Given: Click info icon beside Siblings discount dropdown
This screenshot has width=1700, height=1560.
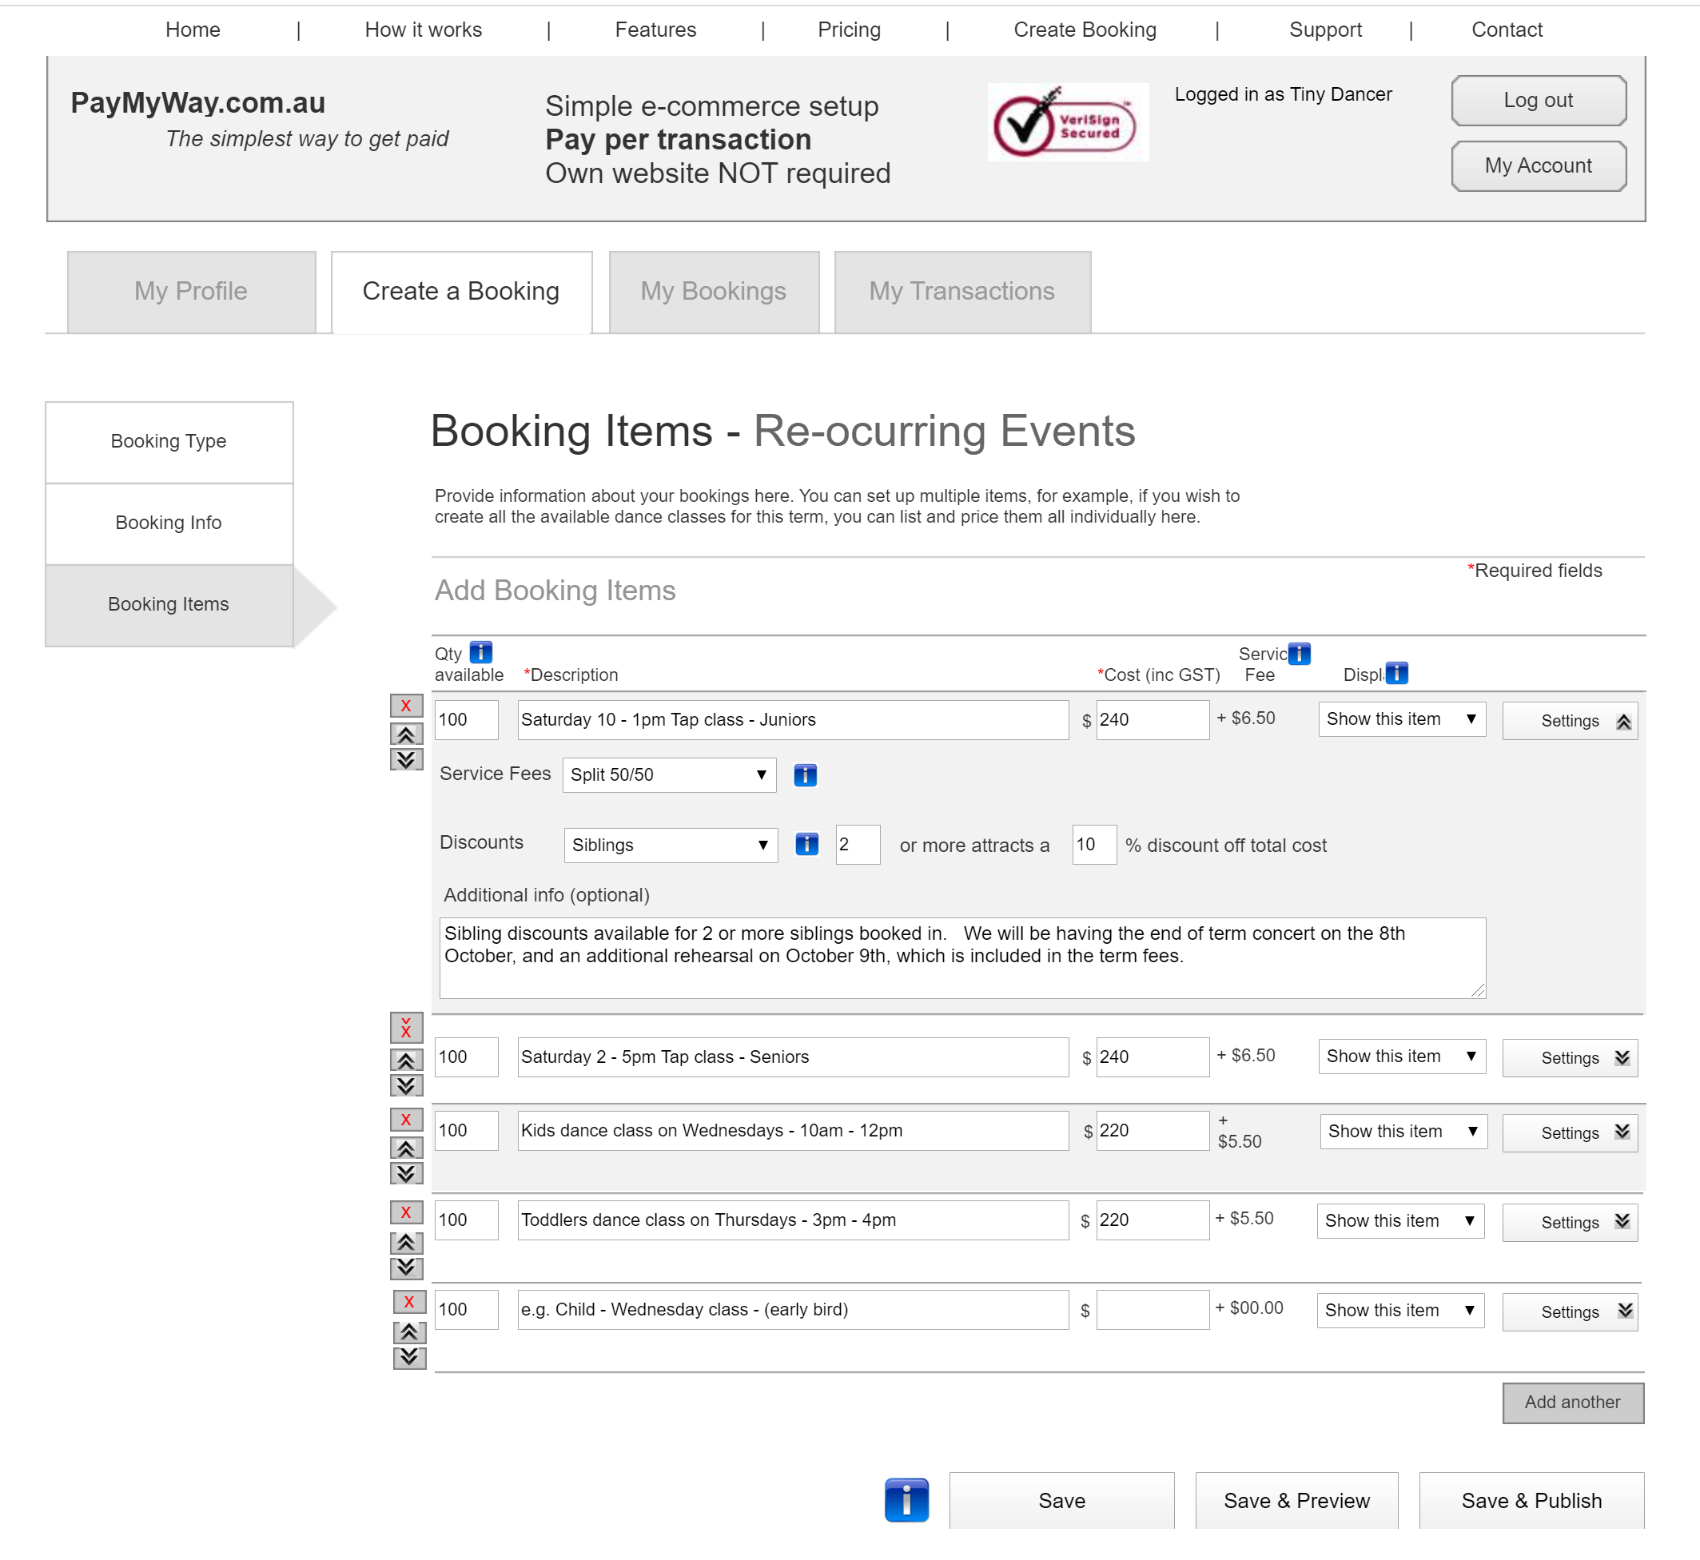Looking at the screenshot, I should (806, 844).
